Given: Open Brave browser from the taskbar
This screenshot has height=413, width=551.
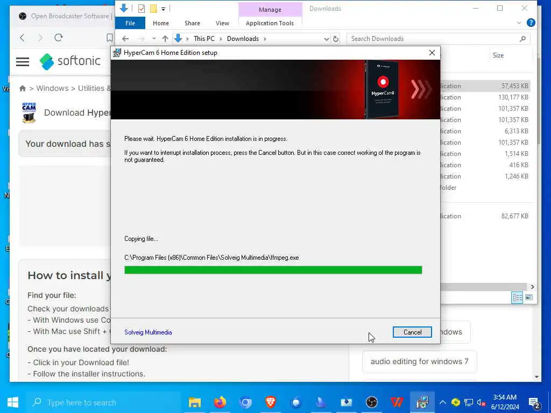Looking at the screenshot, I should click(270, 402).
